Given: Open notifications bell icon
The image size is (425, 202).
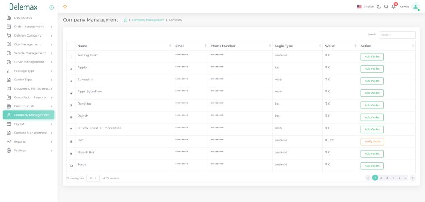Looking at the screenshot, I should pyautogui.click(x=393, y=7).
